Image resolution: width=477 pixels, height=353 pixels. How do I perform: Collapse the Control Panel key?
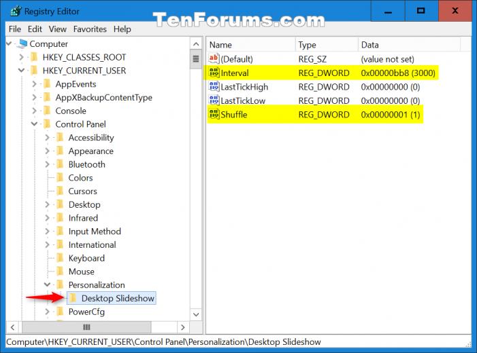click(35, 124)
